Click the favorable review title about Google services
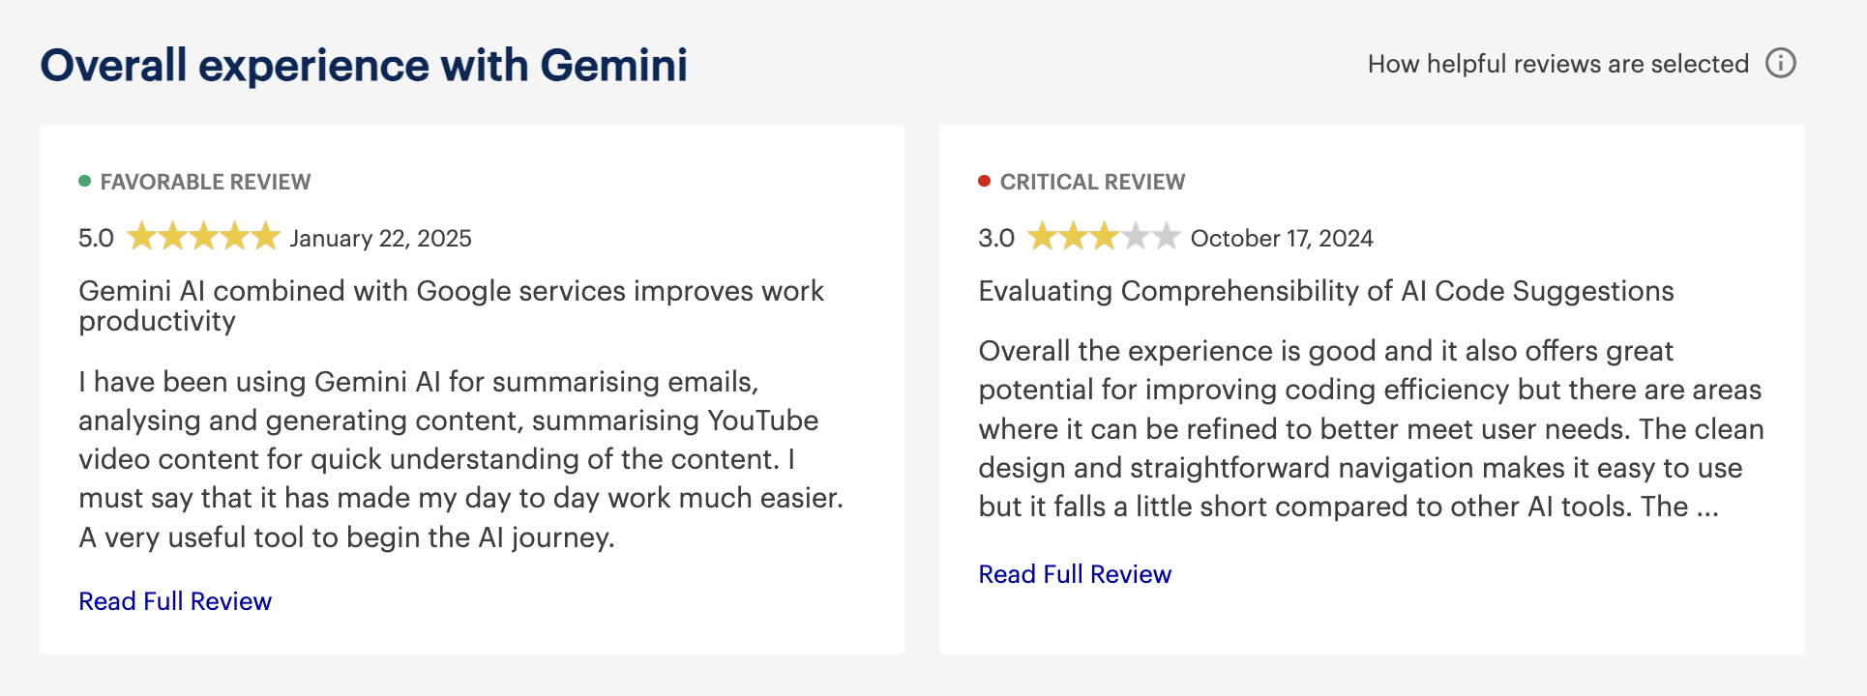 (x=451, y=290)
